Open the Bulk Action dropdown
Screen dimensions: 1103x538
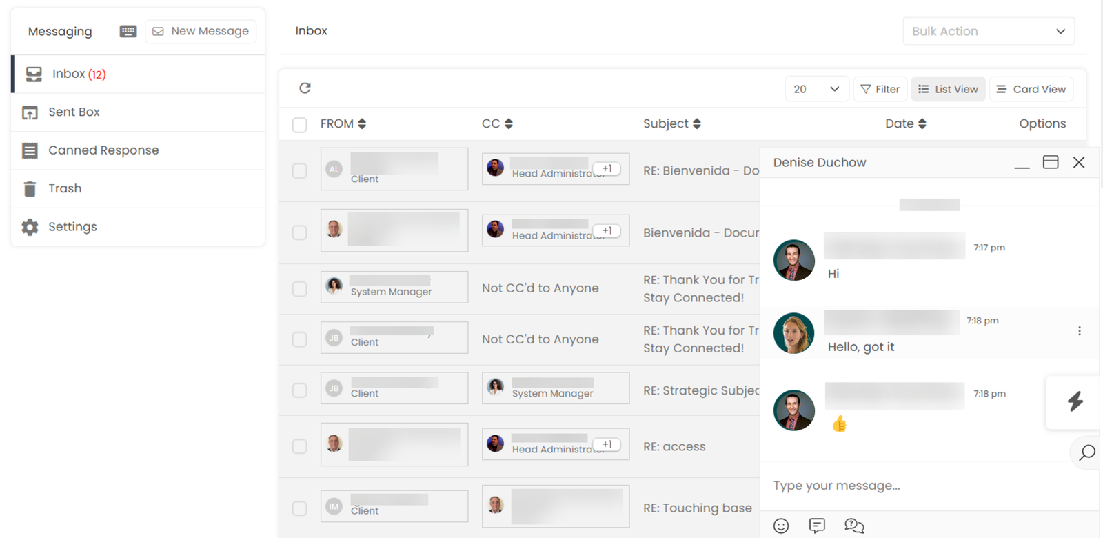click(x=988, y=31)
